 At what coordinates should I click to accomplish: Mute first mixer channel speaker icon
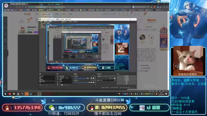91,78
